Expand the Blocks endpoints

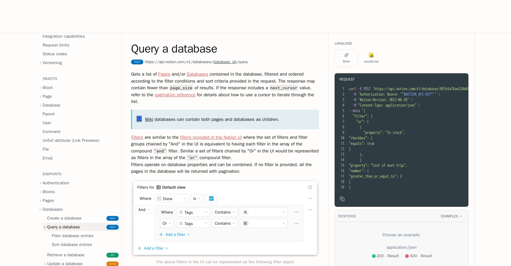point(40,192)
